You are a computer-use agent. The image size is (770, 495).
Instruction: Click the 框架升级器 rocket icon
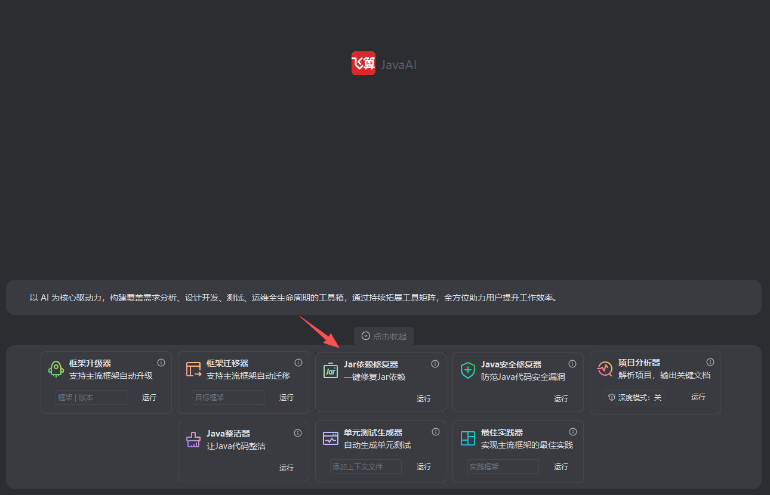click(x=56, y=369)
